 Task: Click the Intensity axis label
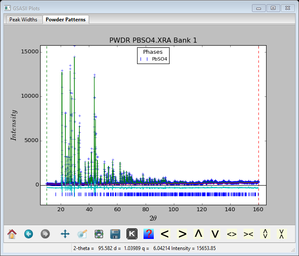pos(14,125)
